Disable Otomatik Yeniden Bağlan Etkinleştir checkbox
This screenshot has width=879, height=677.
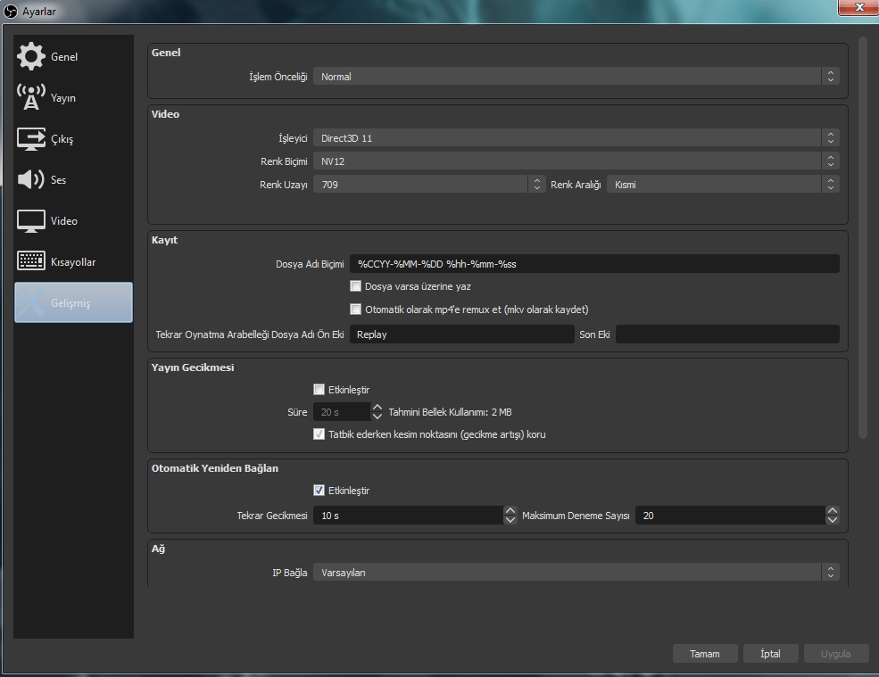319,491
